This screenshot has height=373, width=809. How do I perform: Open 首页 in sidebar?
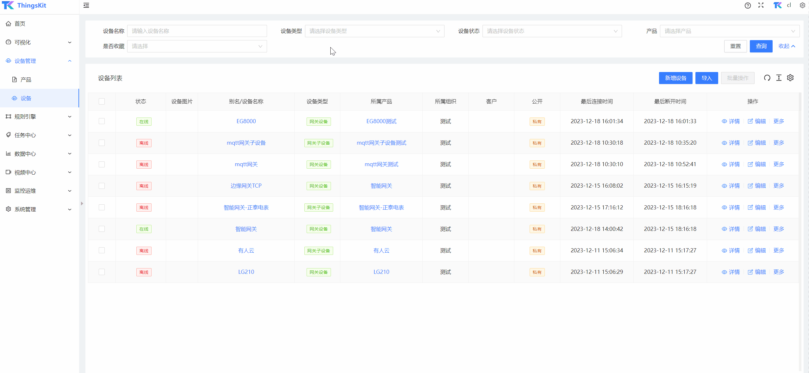pos(20,24)
